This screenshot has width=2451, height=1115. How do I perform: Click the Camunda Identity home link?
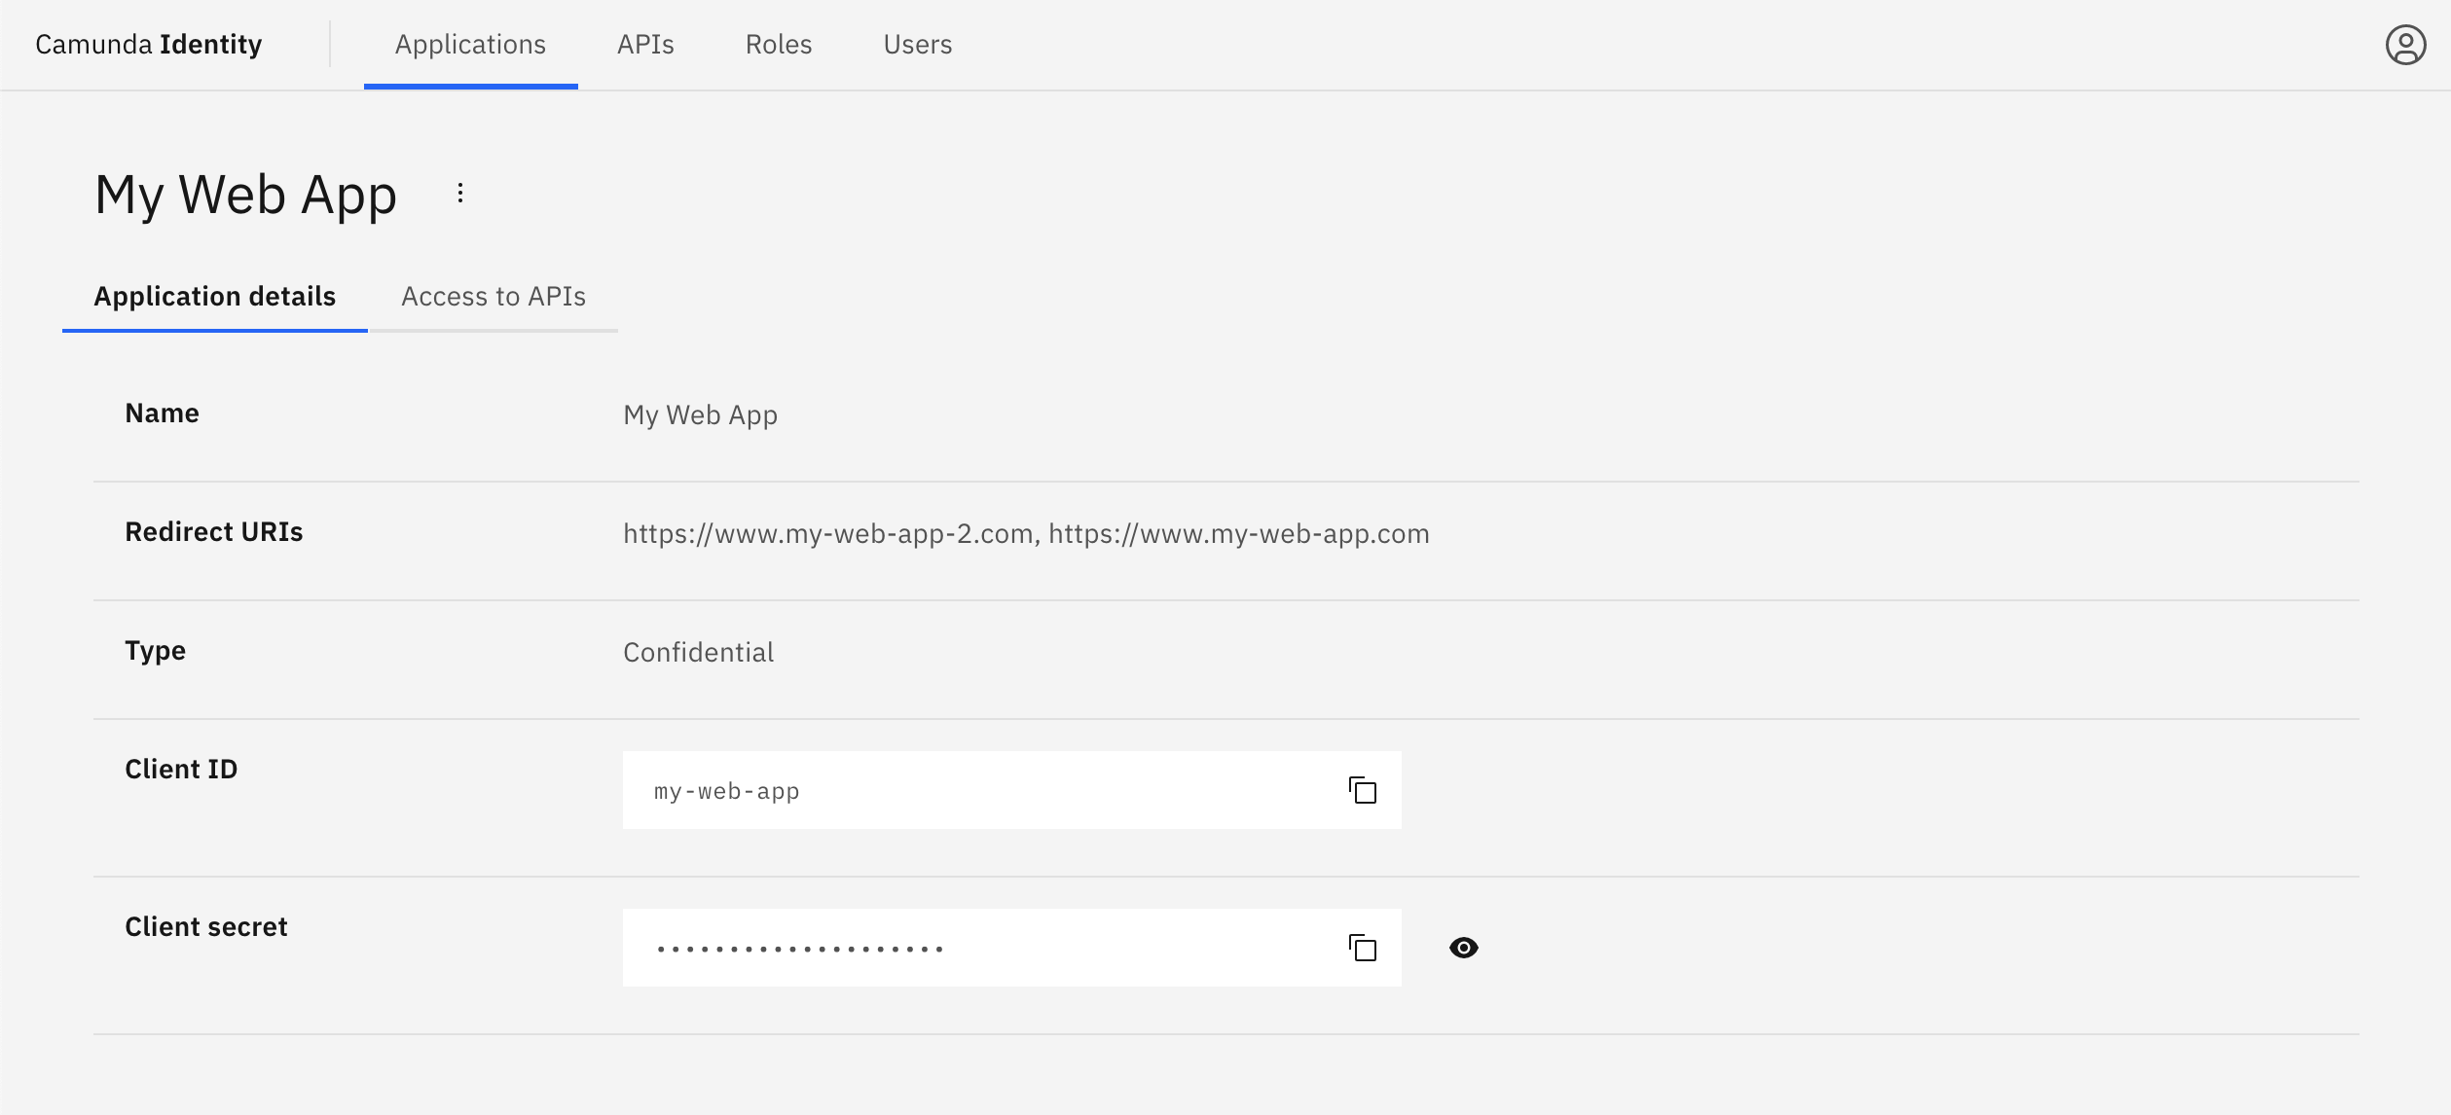[148, 44]
